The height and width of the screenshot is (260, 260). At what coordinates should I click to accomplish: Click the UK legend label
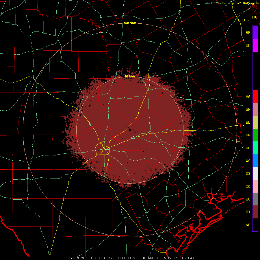(x=248, y=45)
